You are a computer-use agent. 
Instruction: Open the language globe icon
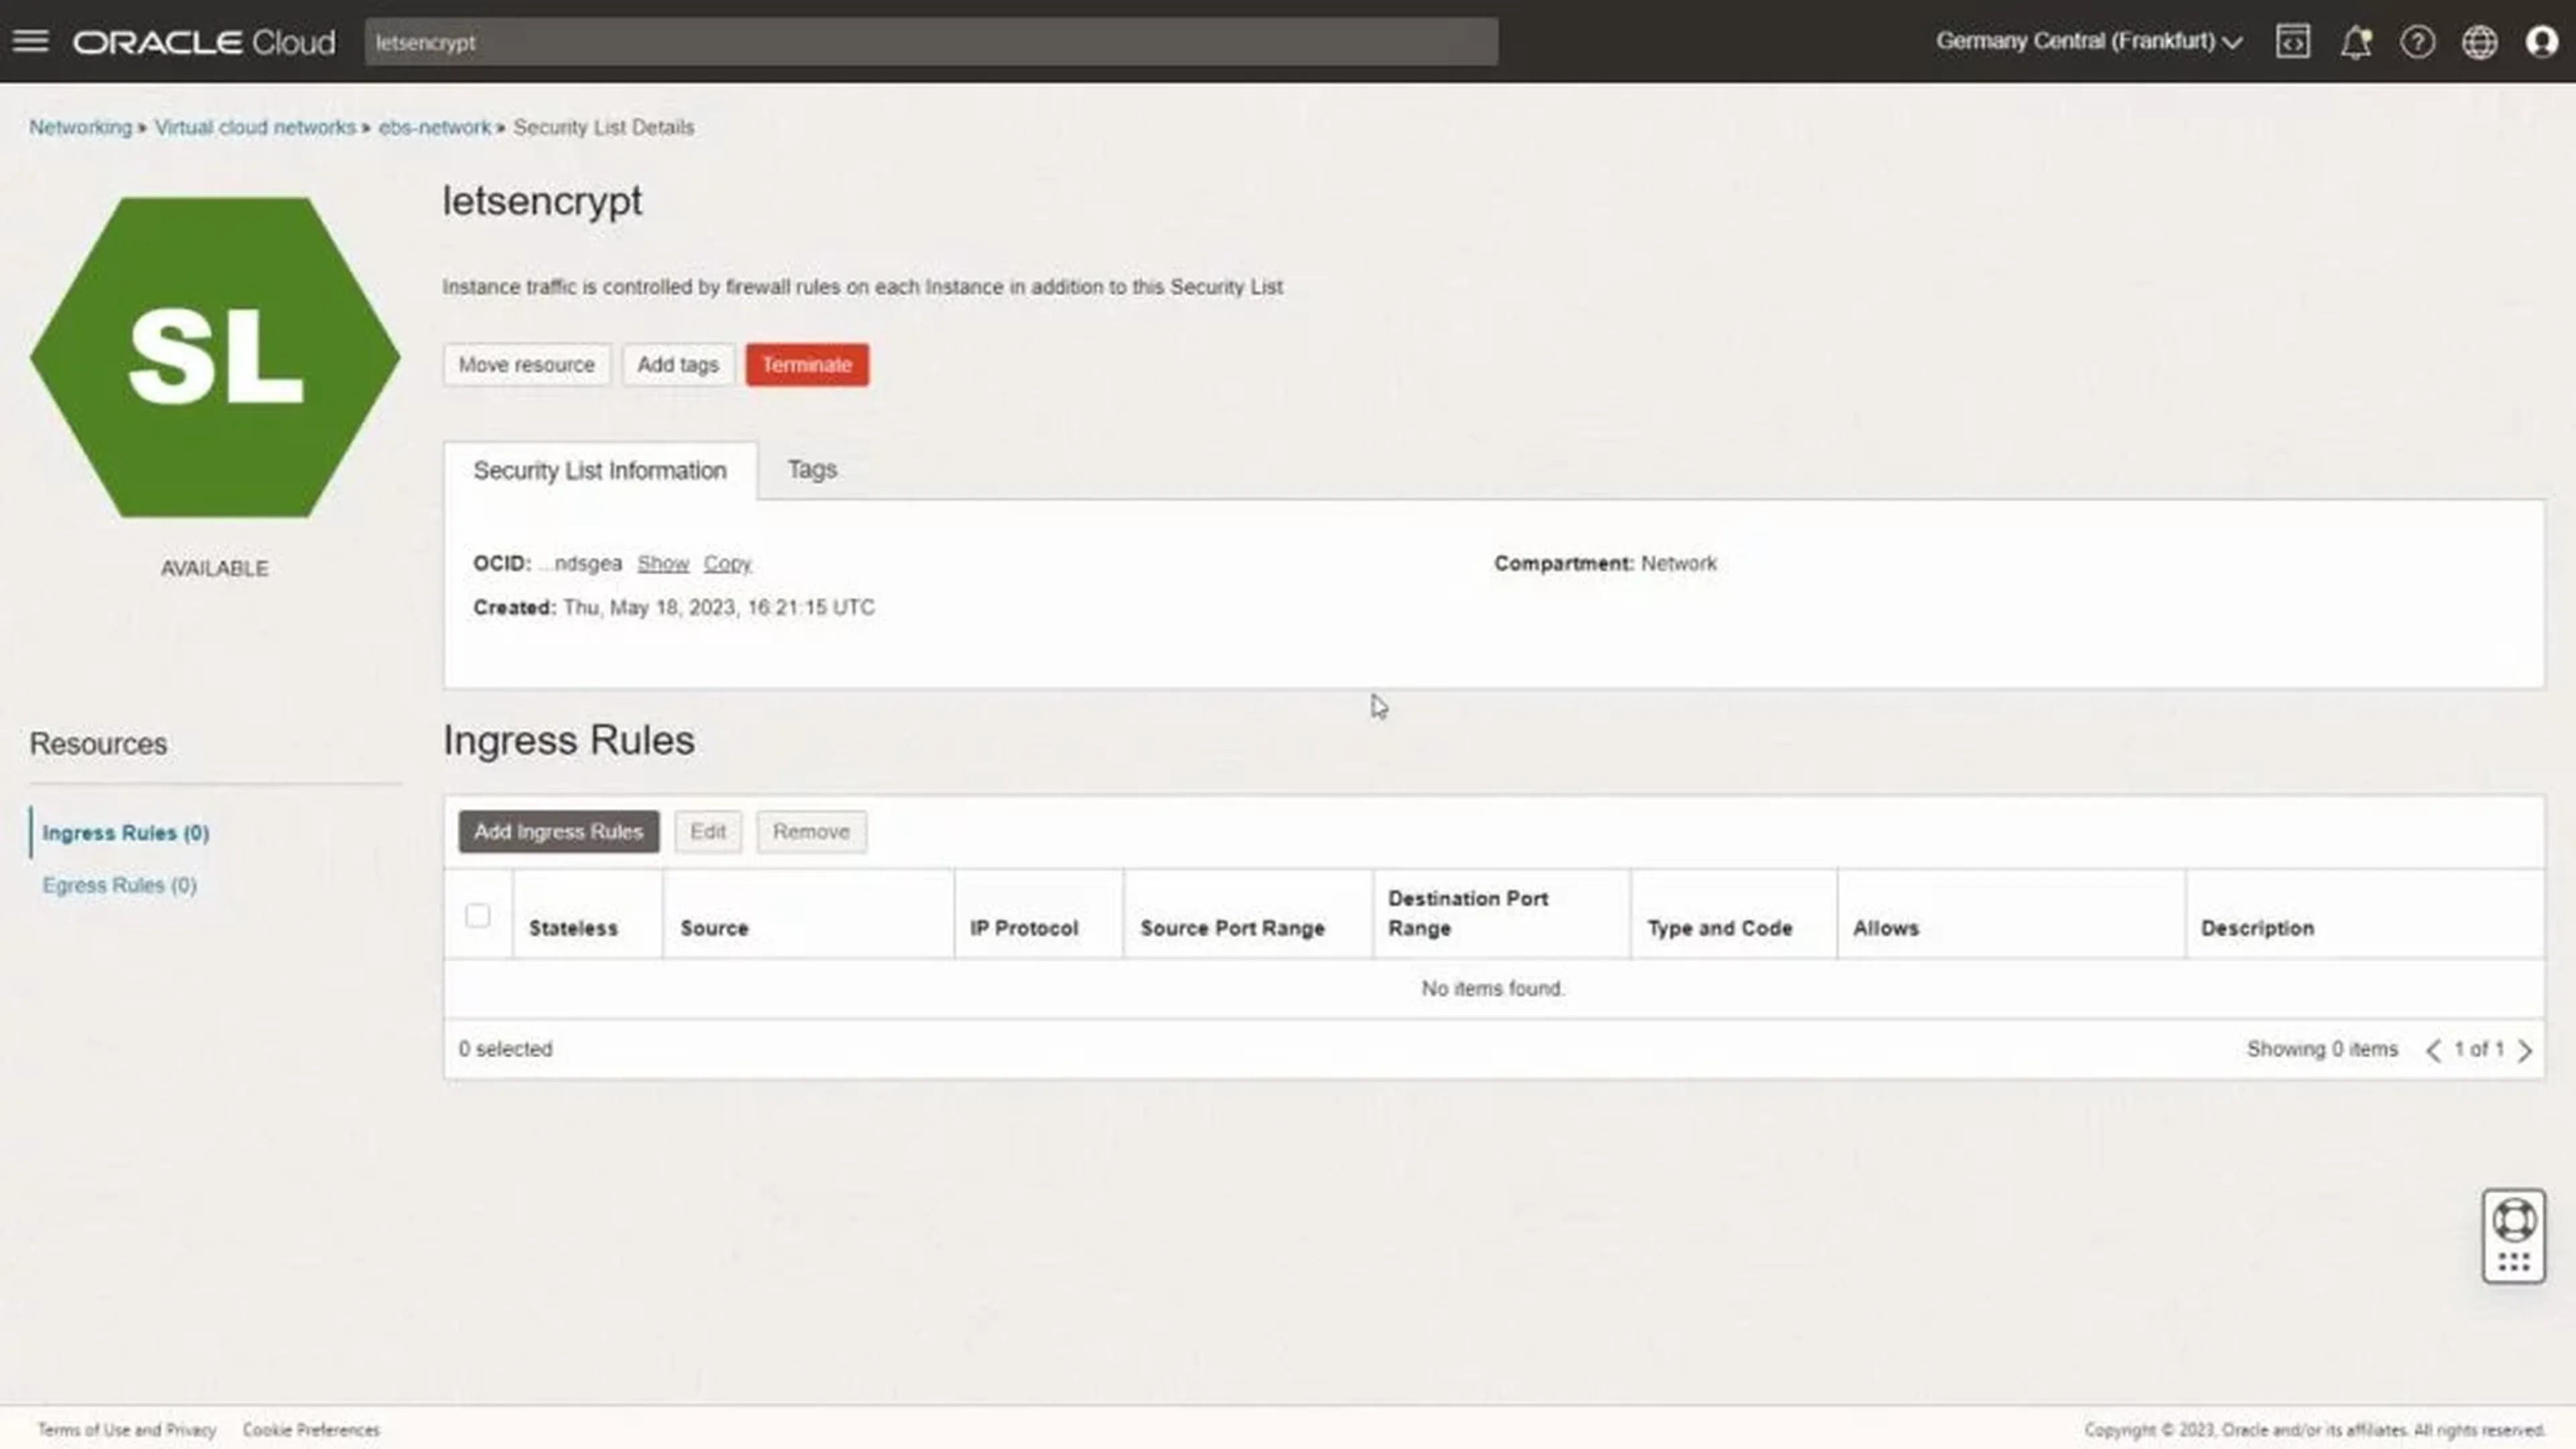[2480, 42]
